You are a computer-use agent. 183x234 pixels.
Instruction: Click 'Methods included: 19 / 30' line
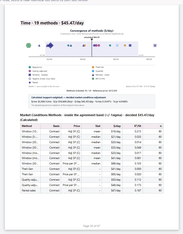(92, 91)
